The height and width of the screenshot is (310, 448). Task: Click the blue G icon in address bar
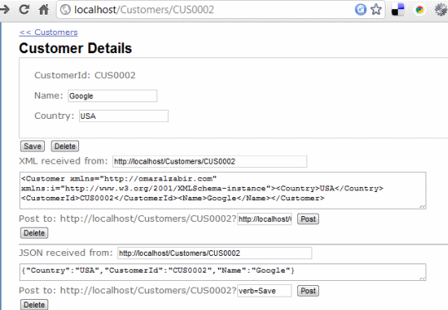coord(361,9)
